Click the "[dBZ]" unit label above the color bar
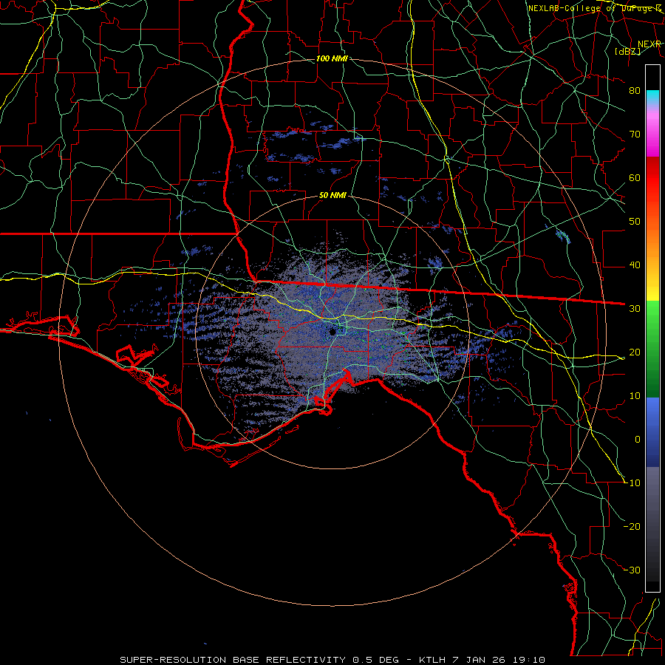 (x=627, y=52)
